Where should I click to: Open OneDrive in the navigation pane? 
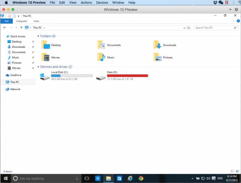(14, 75)
